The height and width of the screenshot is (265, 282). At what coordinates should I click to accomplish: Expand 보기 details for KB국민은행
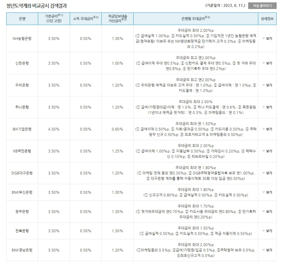click(x=267, y=151)
